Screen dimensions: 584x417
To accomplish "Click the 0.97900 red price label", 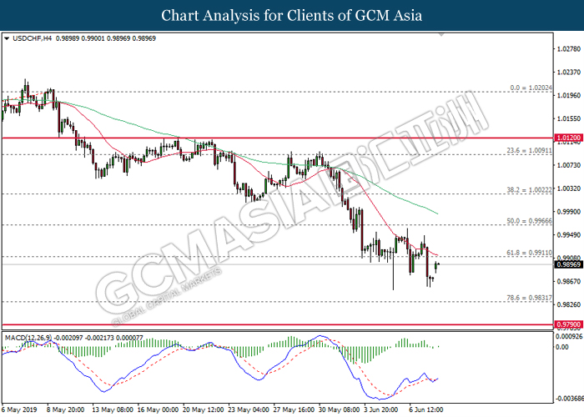I will [x=568, y=324].
